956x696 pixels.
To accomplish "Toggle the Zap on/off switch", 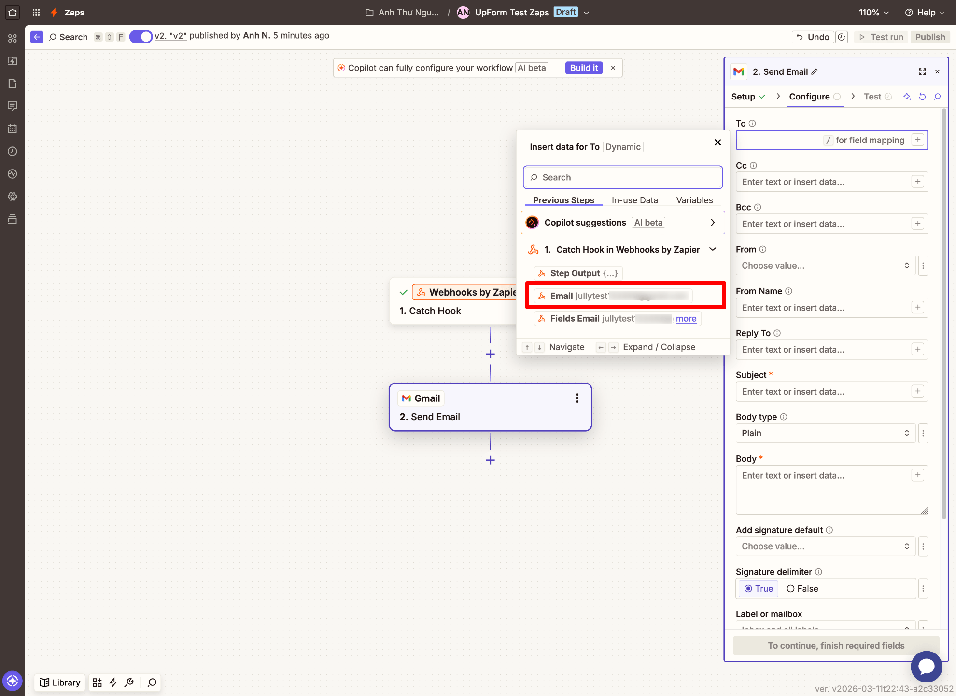I will (x=141, y=37).
